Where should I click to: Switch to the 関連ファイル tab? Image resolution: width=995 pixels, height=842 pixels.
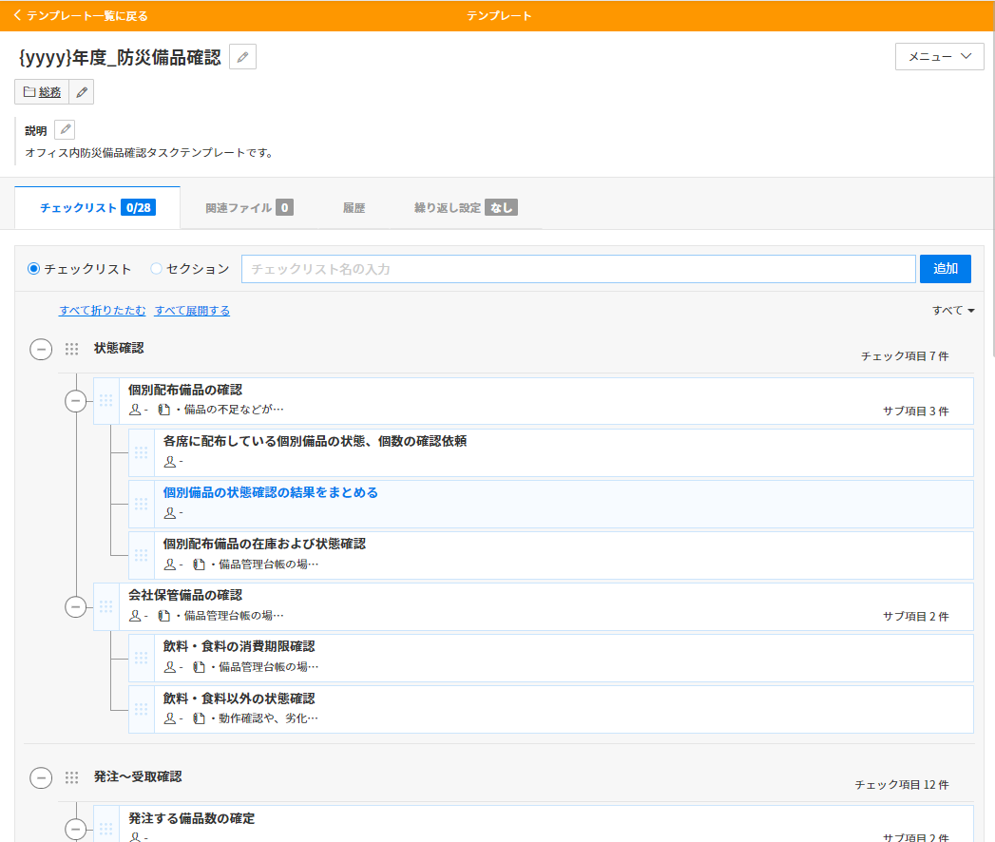click(248, 208)
